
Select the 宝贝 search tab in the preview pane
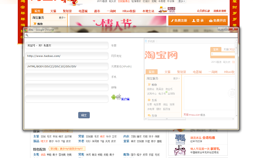click(x=215, y=49)
